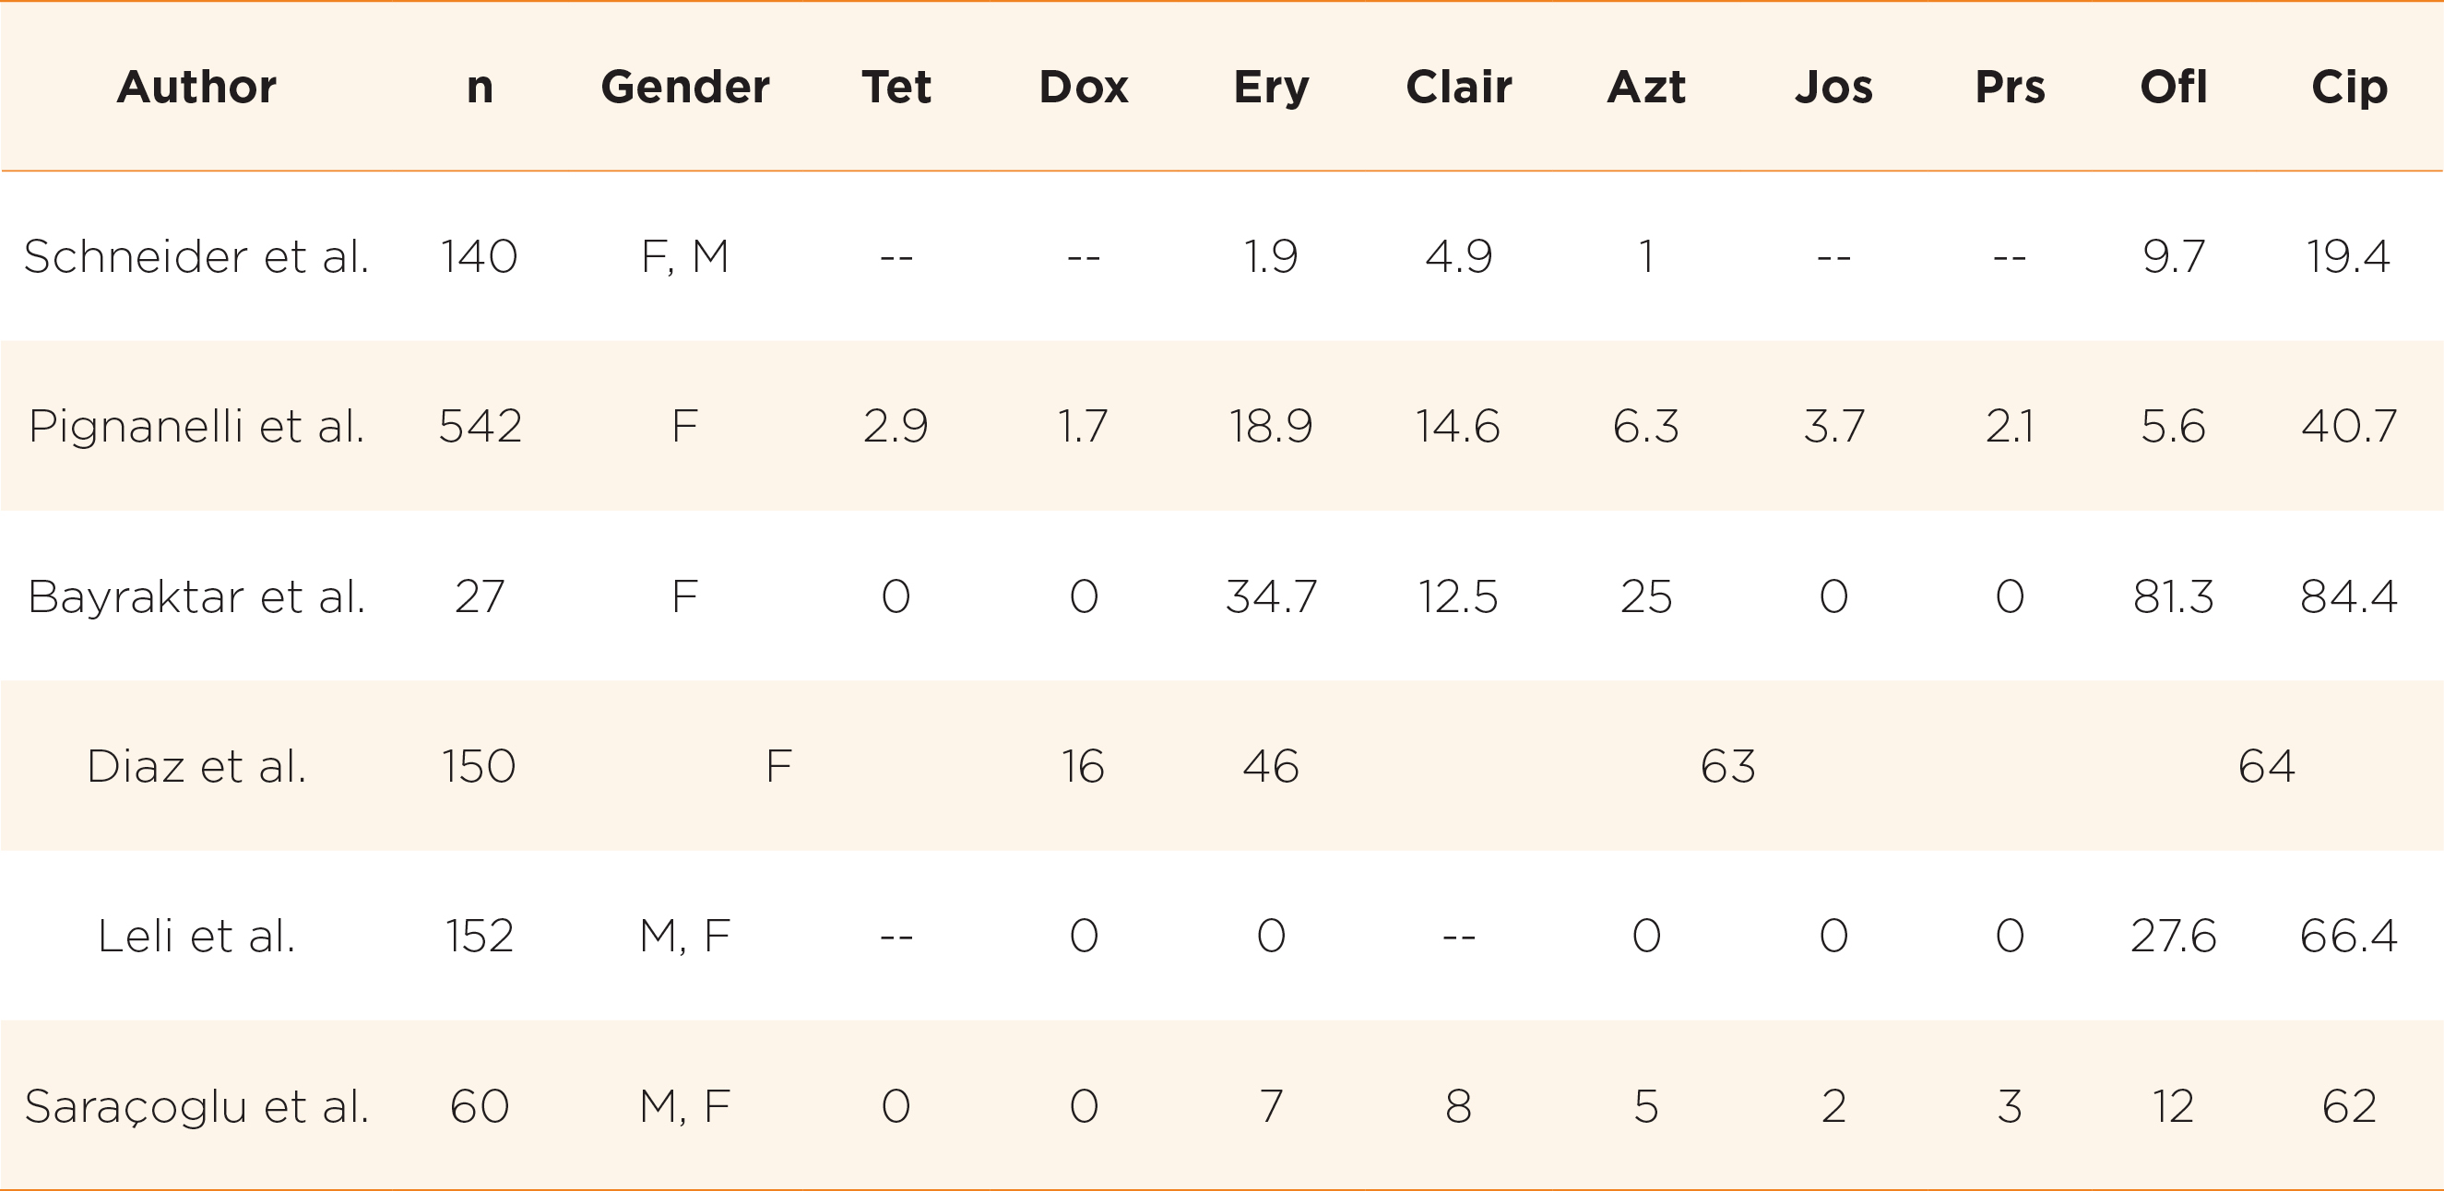Select the 34.7 Ery value
This screenshot has width=2444, height=1191.
[1271, 596]
